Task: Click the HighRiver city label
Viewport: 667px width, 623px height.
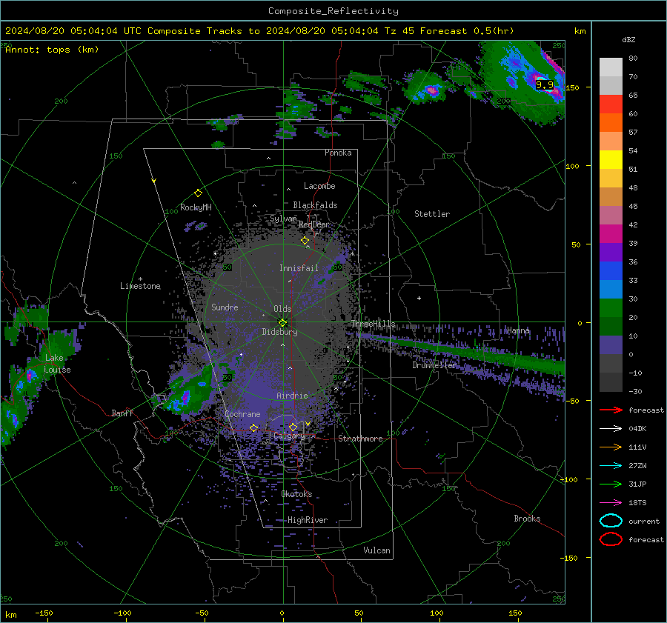Action: point(308,520)
